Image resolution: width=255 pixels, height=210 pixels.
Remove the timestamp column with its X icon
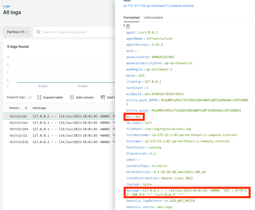[25, 107]
